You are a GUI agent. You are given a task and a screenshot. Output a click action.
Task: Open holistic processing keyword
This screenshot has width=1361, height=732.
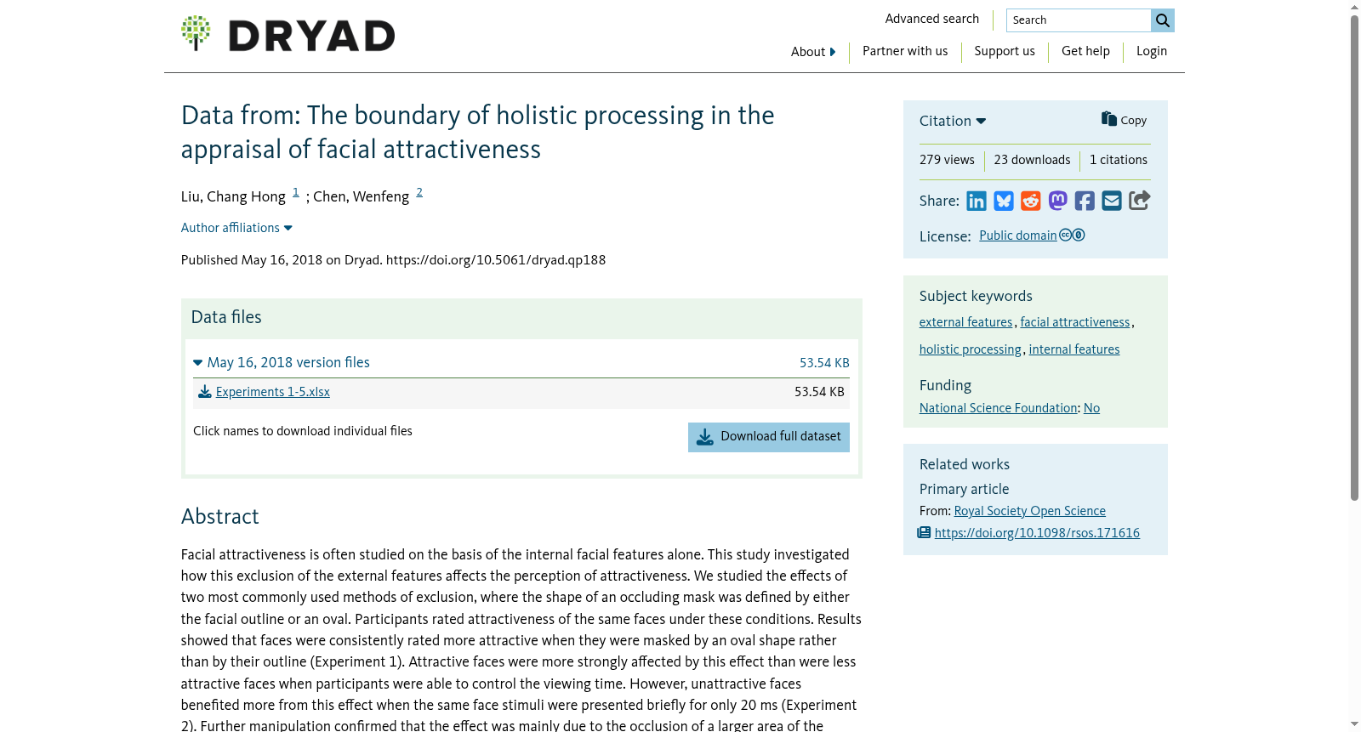pos(971,349)
